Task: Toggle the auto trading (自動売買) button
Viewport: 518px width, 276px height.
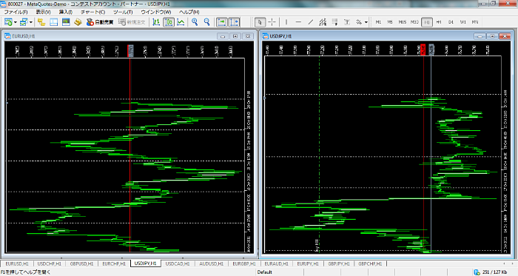Action: pos(100,22)
